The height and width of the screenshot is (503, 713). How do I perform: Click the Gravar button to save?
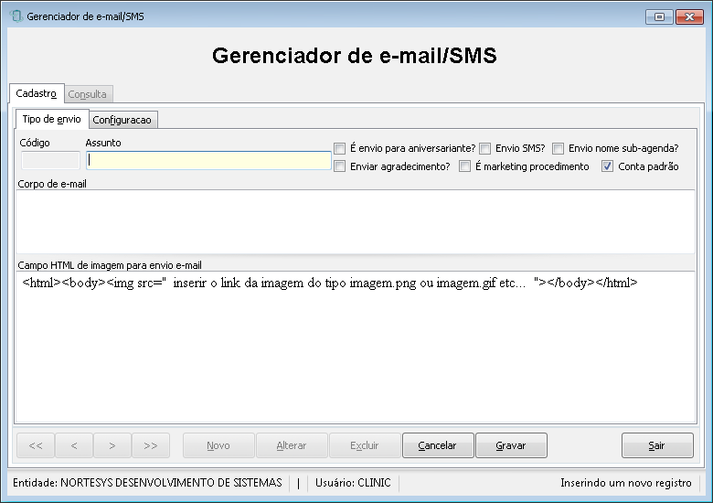click(x=511, y=445)
